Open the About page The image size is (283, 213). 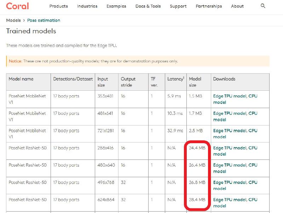coord(237,6)
